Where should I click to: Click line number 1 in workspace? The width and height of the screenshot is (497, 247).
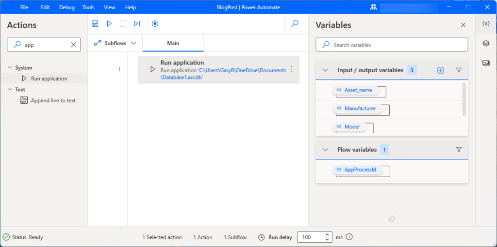click(119, 69)
